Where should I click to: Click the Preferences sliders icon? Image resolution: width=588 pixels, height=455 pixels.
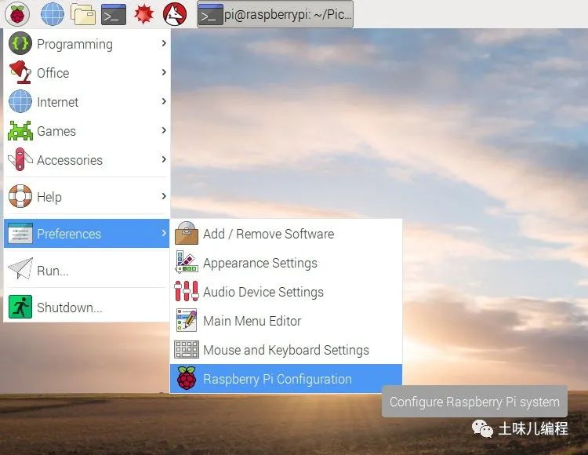[x=20, y=233]
